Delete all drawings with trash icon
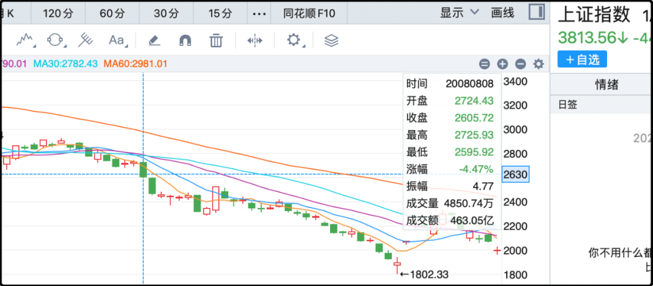 tap(216, 41)
